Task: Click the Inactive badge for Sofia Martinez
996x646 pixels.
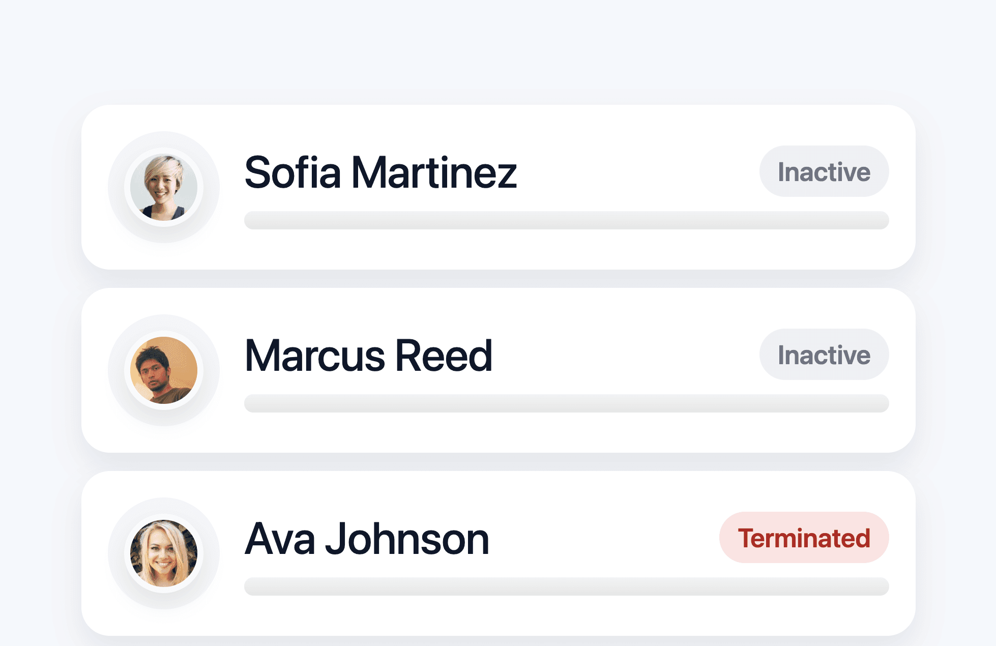Action: (x=824, y=172)
